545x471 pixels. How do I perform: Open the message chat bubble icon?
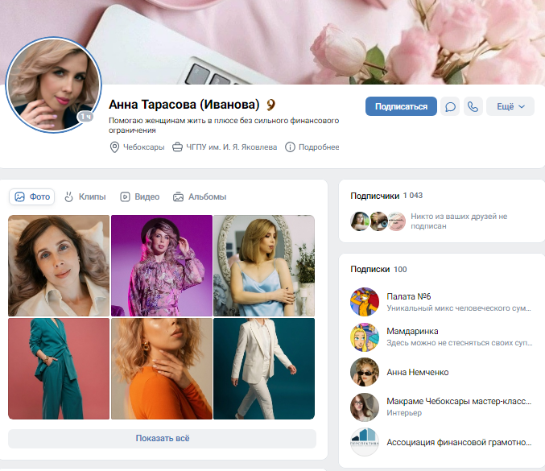click(450, 106)
